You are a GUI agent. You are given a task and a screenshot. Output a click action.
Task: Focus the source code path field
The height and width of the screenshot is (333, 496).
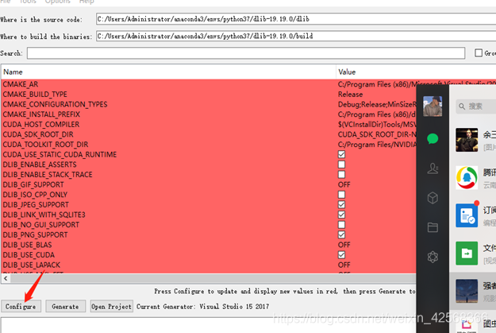click(296, 19)
